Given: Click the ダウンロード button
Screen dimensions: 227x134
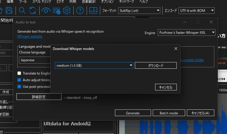Looking at the screenshot, I should point(156,65).
